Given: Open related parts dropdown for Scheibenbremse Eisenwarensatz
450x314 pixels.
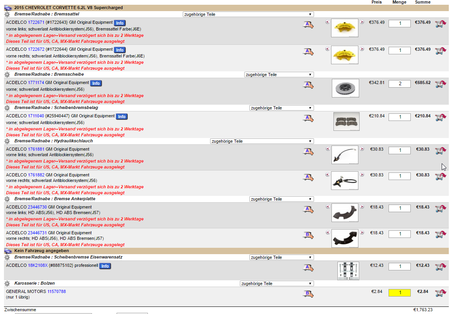Looking at the screenshot, I should (281, 257).
